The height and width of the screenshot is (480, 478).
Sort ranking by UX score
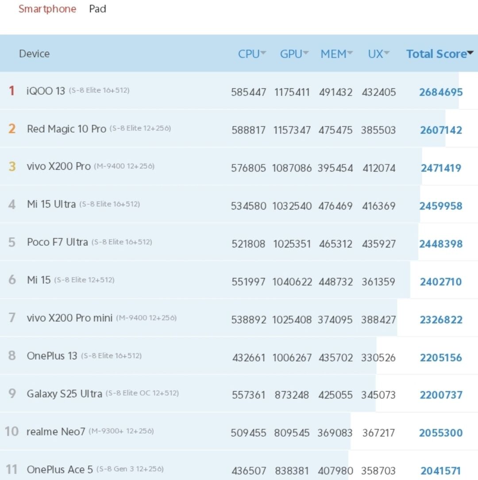point(379,54)
